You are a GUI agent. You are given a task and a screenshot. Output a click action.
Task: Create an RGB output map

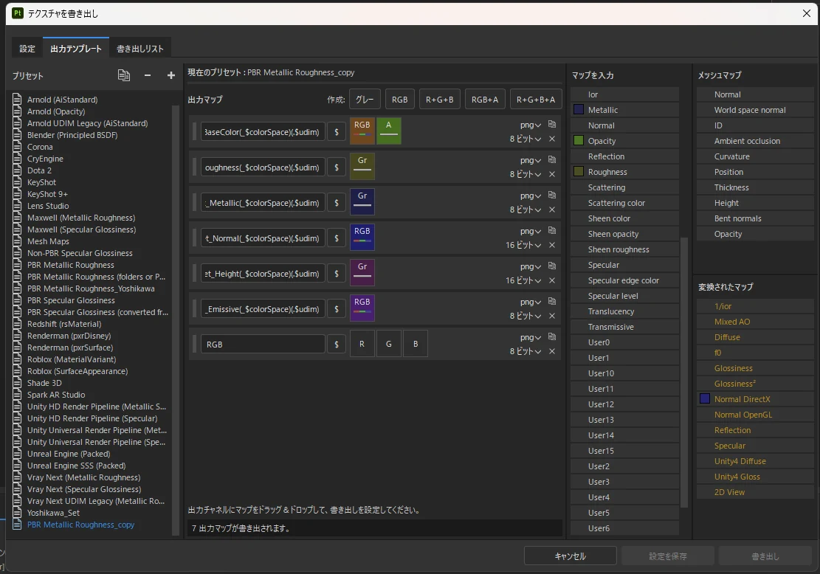(399, 100)
